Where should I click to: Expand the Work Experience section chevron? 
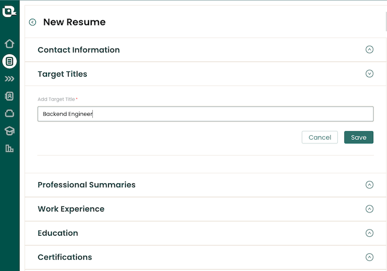tap(369, 209)
